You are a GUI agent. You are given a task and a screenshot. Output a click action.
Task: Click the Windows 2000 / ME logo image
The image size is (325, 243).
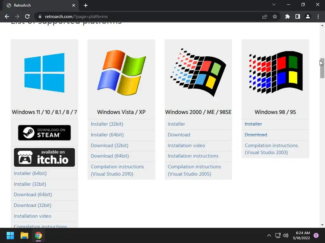pyautogui.click(x=198, y=72)
